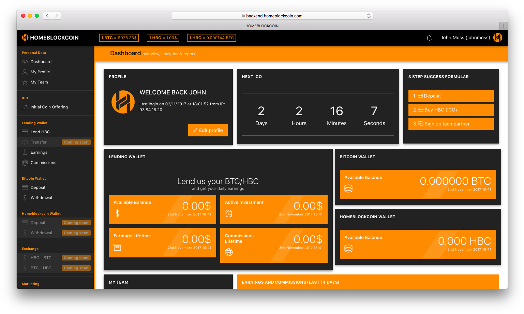This screenshot has height=314, width=524.
Task: Open the Buy HBC (ICO) step
Action: point(451,109)
